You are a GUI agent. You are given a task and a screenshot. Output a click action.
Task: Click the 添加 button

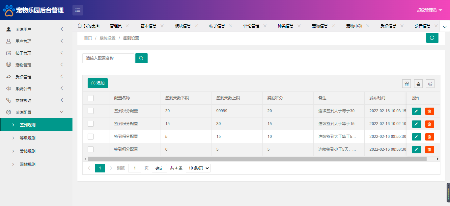[98, 83]
